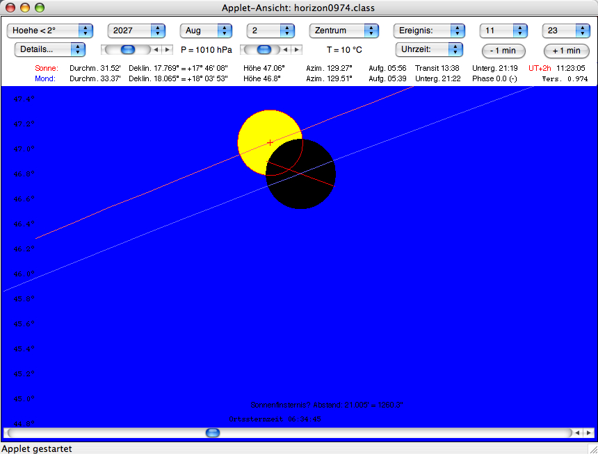Open the Zentrum dropdown

[x=344, y=31]
